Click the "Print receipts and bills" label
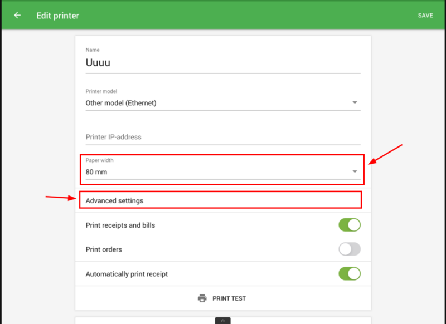 (x=120, y=225)
